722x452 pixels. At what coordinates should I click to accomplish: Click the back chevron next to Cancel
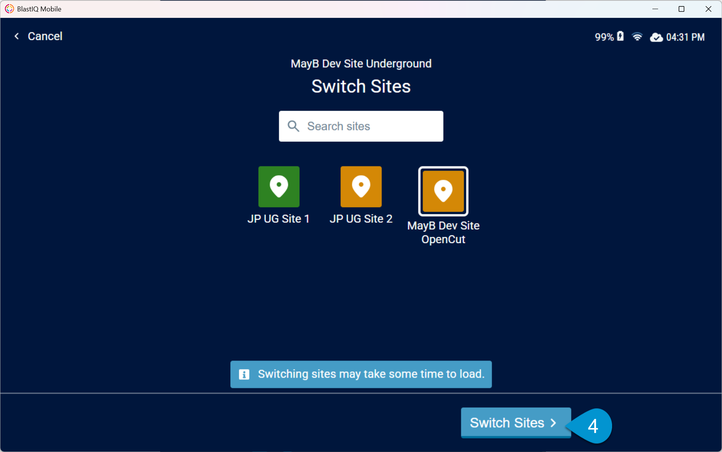[17, 36]
